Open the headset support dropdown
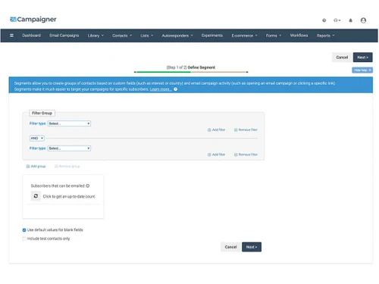The width and height of the screenshot is (379, 284). (337, 20)
